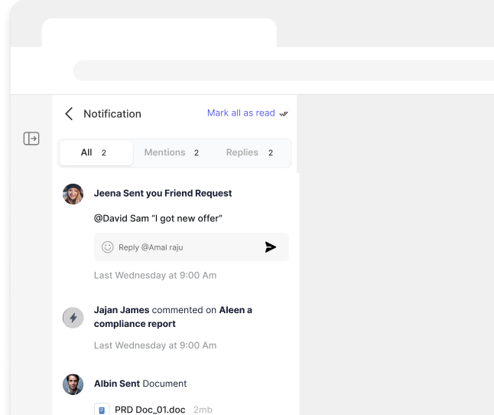The height and width of the screenshot is (415, 494).
Task: Click the double-check icon next to Mark all as read
Action: point(284,113)
